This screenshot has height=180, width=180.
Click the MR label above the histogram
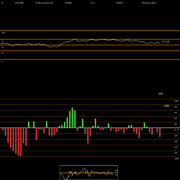[x=161, y=94]
